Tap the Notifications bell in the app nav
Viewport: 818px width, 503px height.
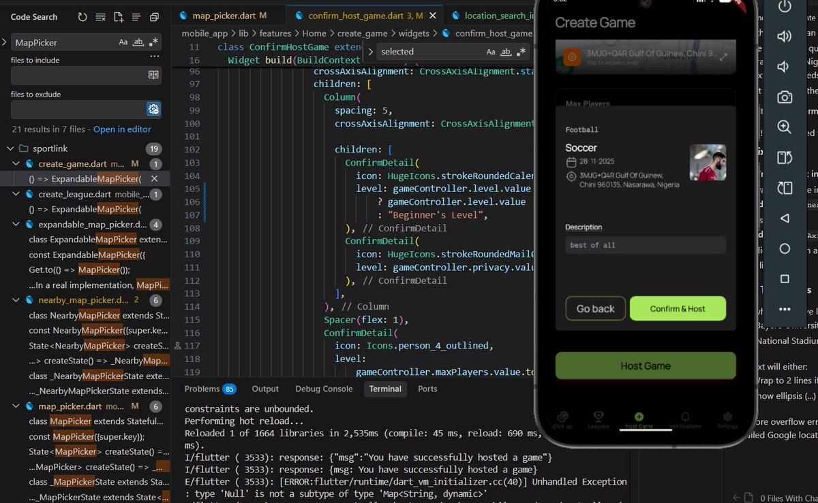[684, 416]
